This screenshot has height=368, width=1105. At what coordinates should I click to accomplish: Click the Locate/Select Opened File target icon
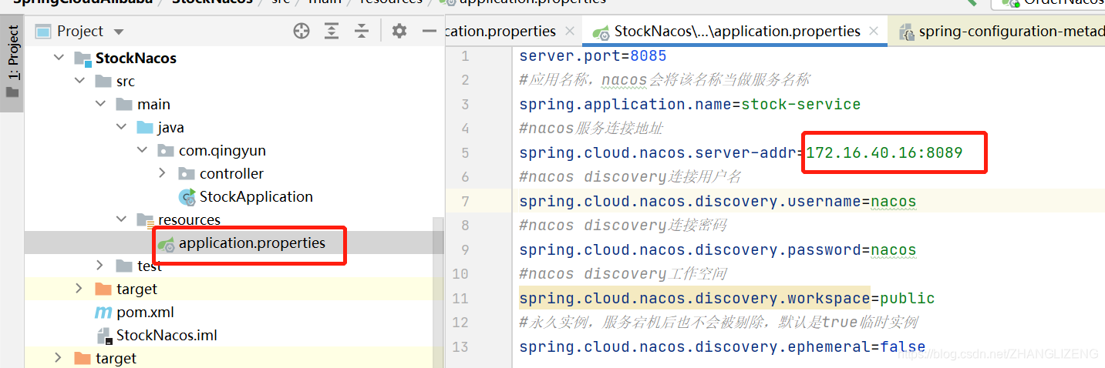(x=302, y=31)
